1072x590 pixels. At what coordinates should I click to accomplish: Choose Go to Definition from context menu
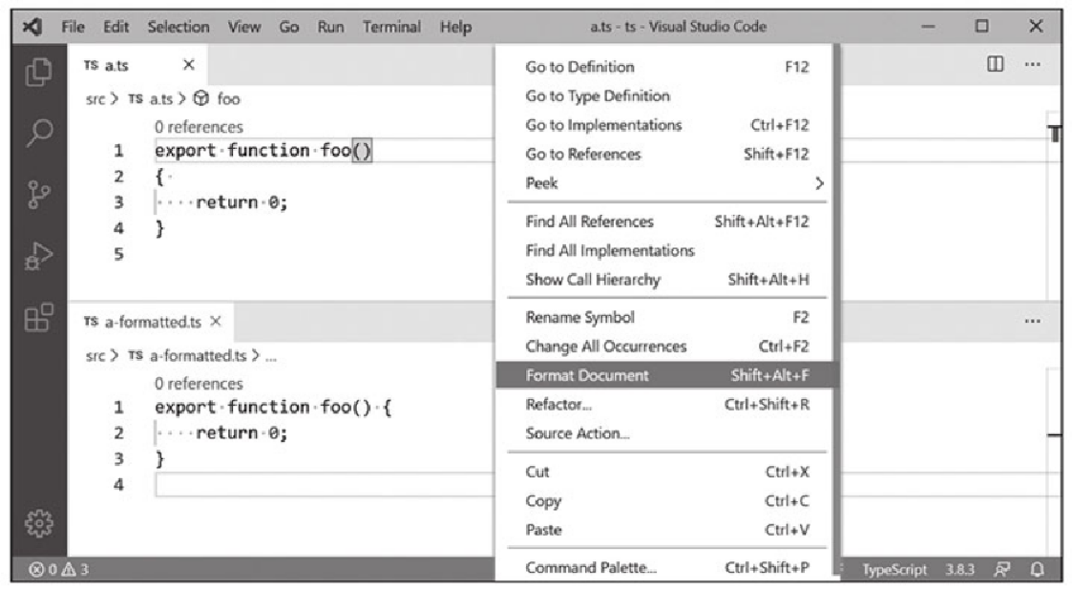click(x=666, y=67)
